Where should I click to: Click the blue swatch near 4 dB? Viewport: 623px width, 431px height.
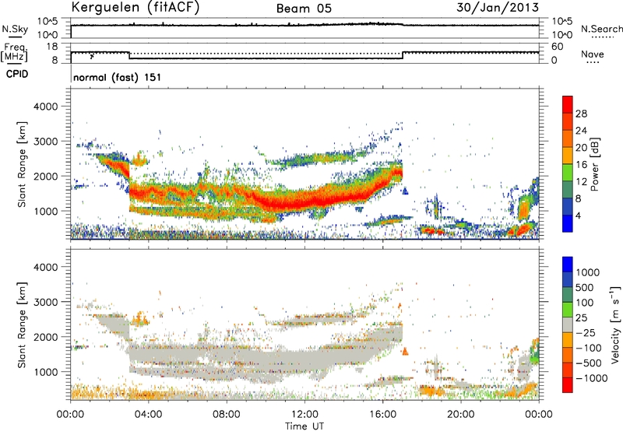568,223
